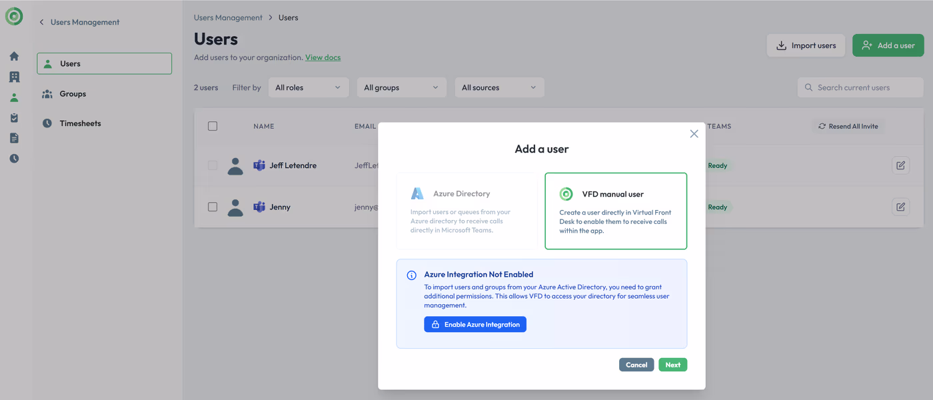The width and height of the screenshot is (933, 400).
Task: Click the Teams icon beside Jeff Letendre
Action: (259, 165)
